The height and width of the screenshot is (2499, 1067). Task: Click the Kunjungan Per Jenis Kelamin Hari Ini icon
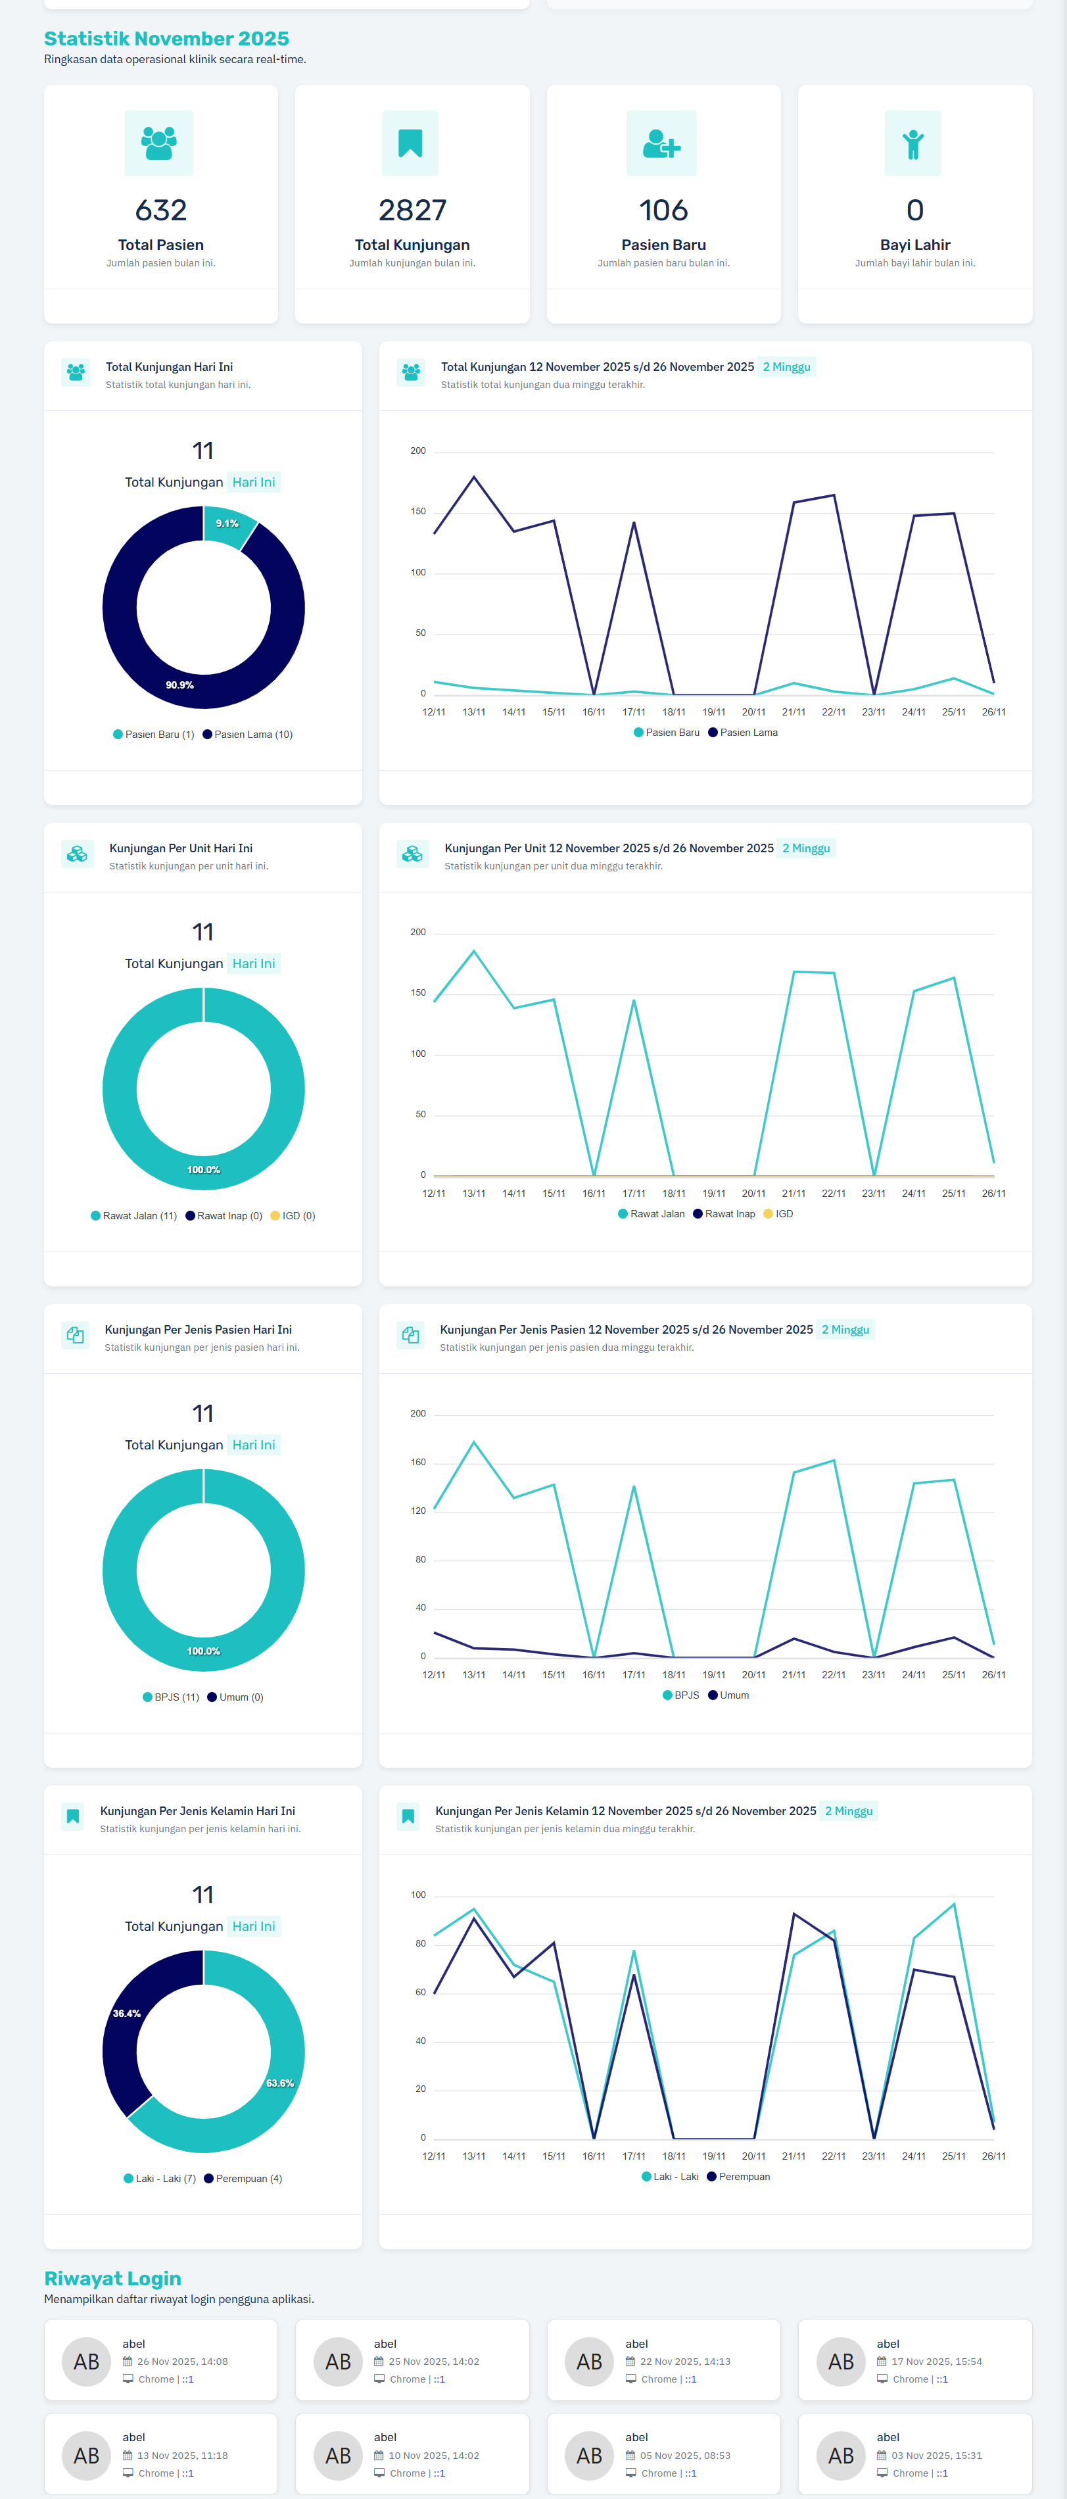(73, 1816)
